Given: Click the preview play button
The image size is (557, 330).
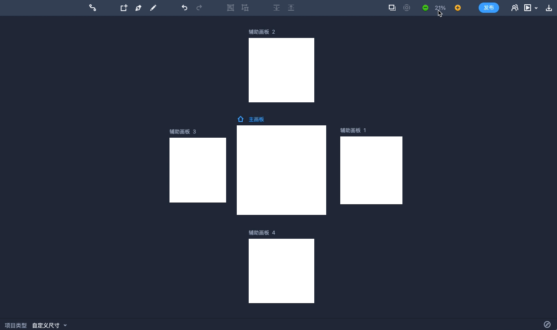Looking at the screenshot, I should click(x=528, y=8).
